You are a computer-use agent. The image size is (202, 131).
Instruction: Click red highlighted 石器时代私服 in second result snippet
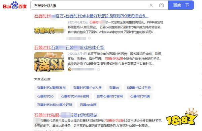pos(114,59)
